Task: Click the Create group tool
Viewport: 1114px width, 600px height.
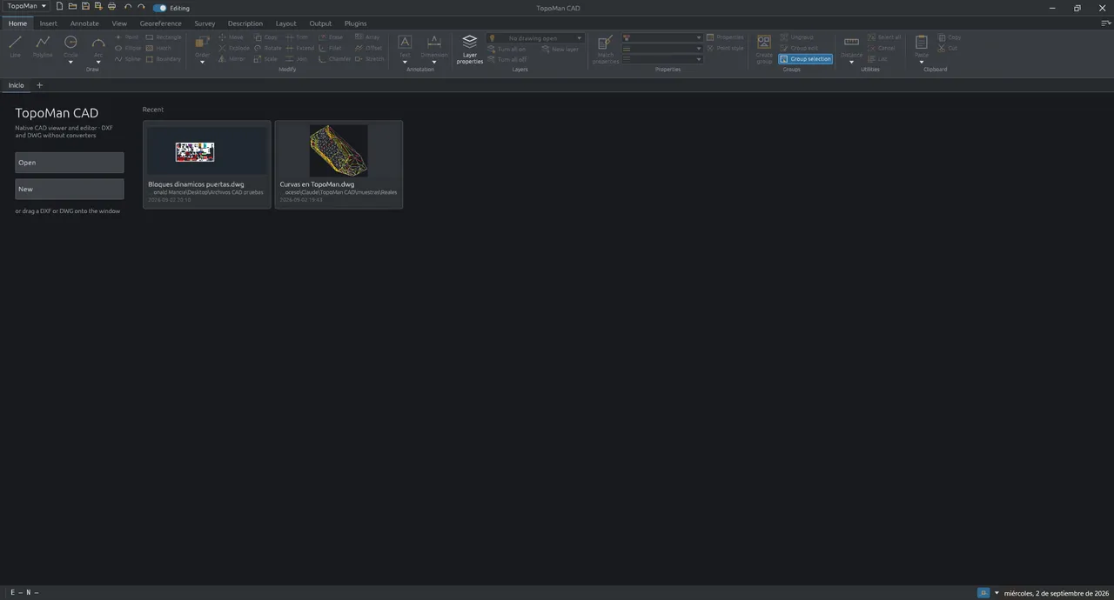Action: 764,50
